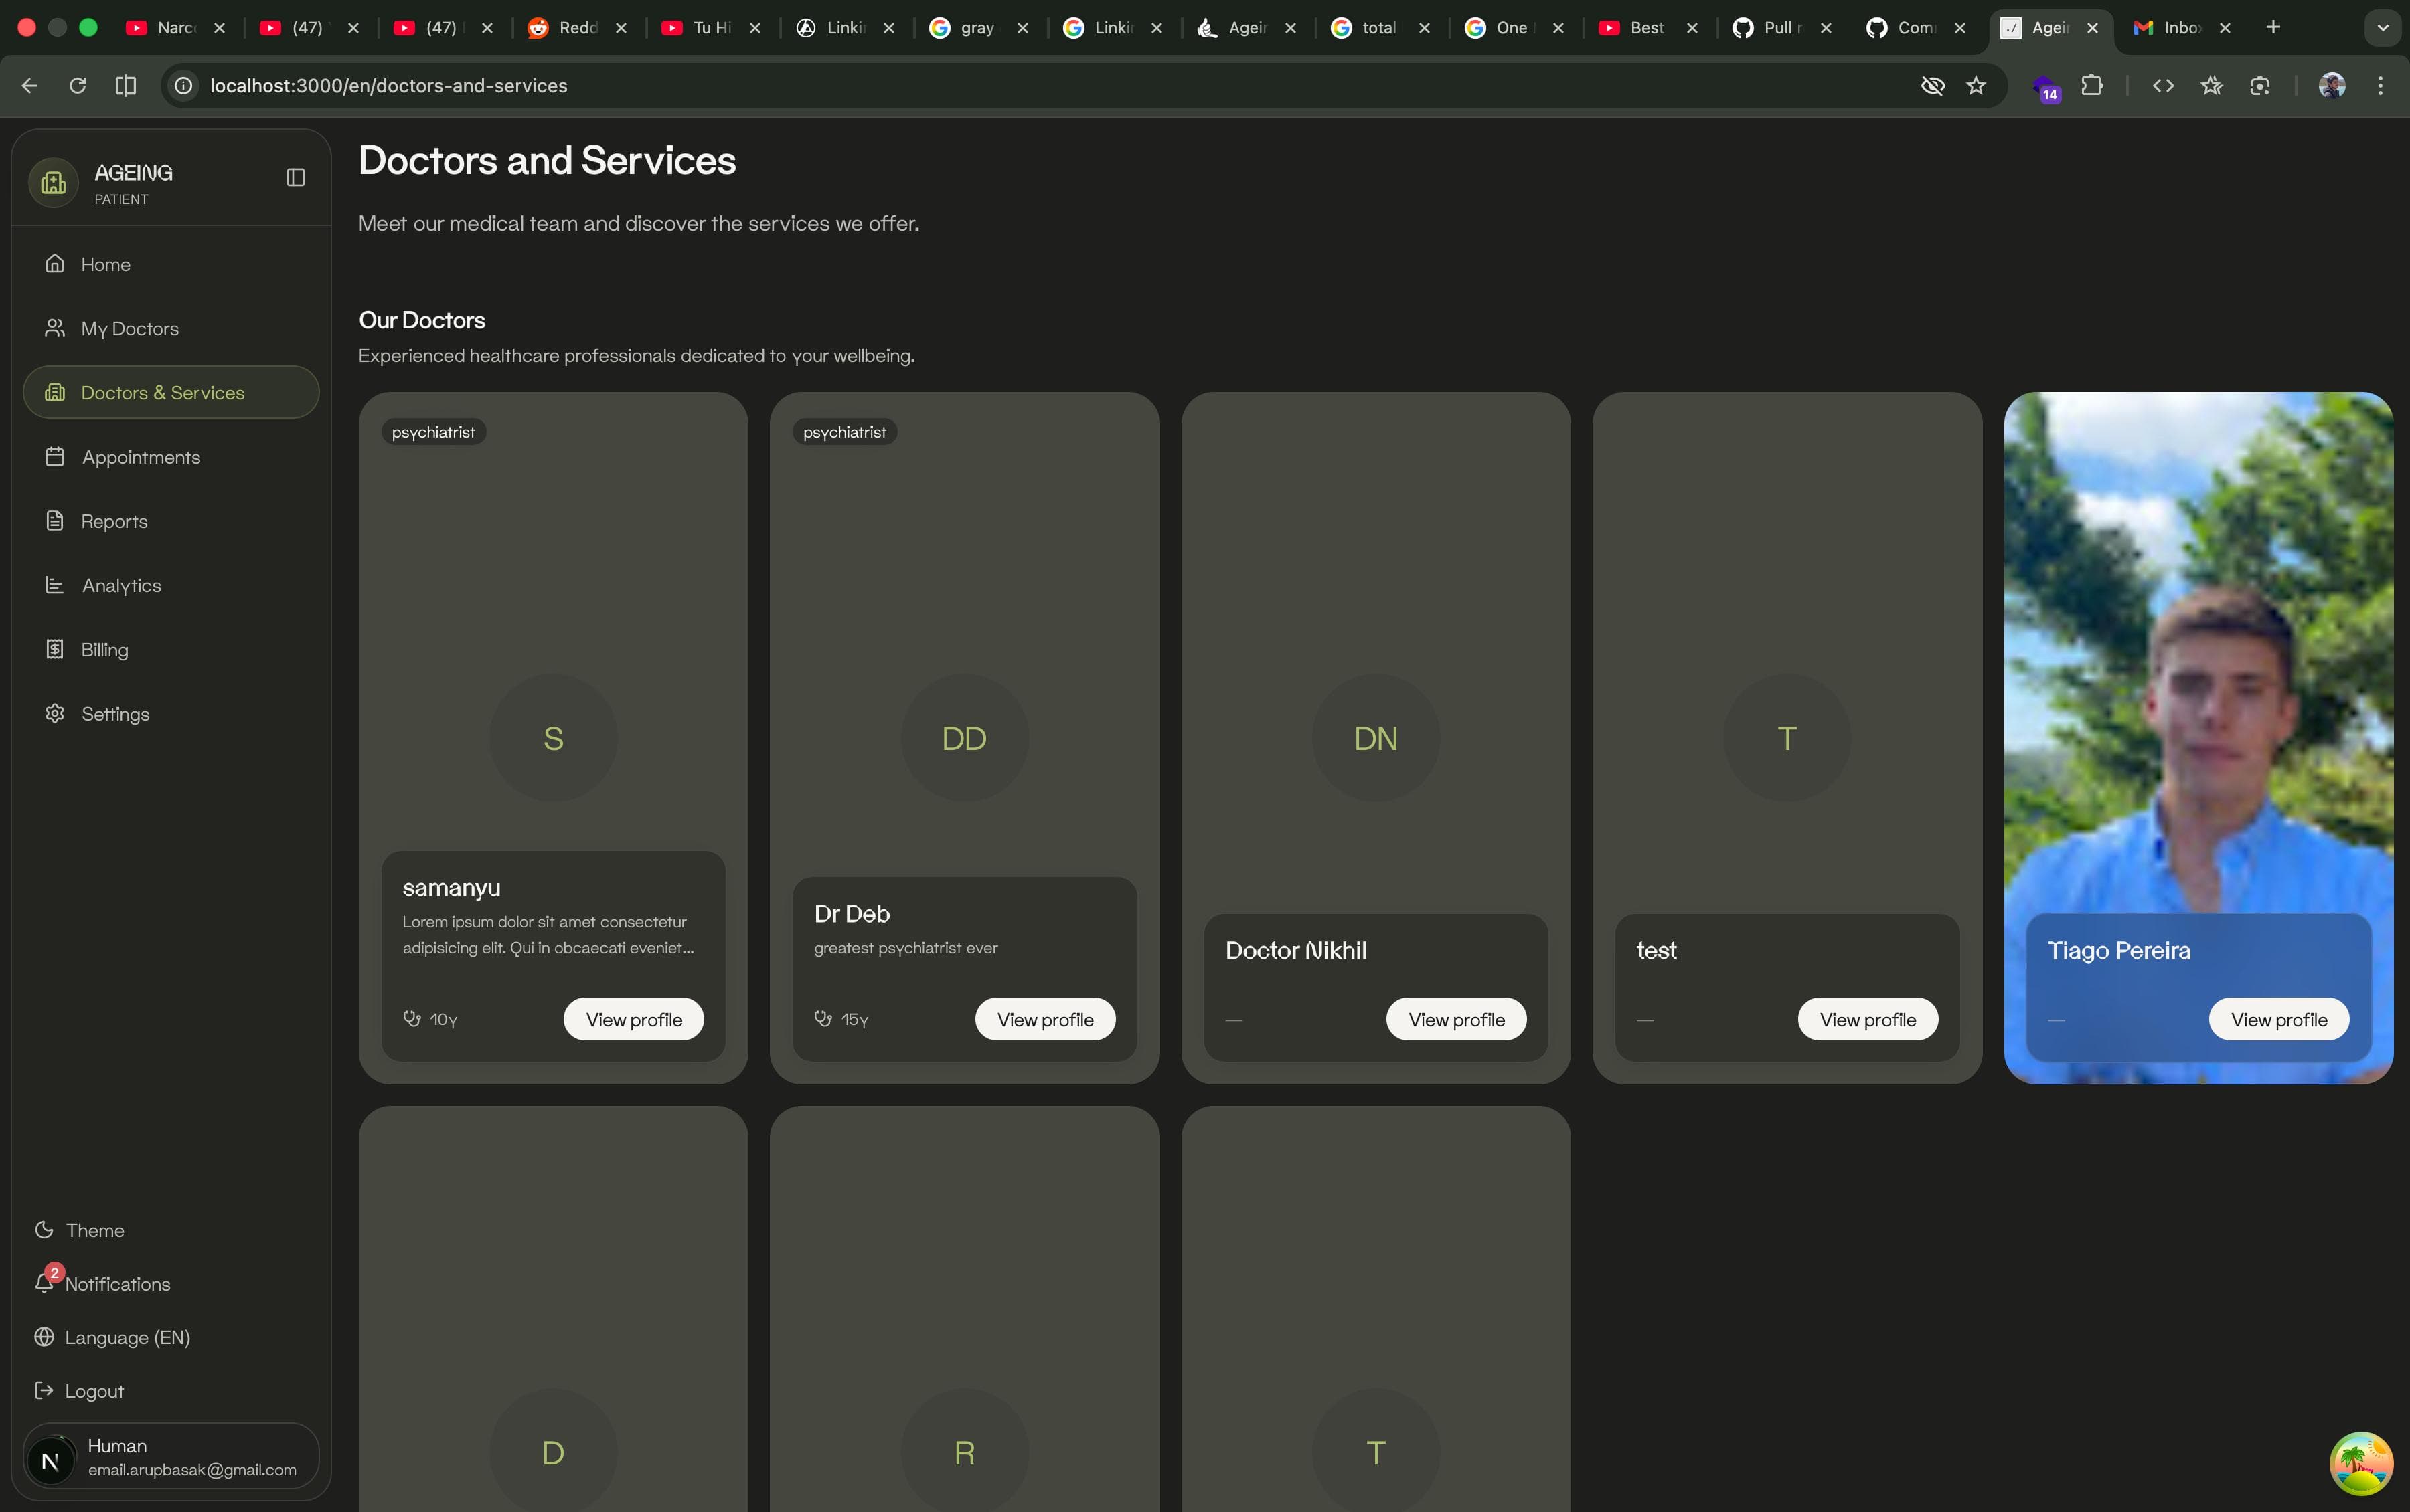Viewport: 2410px width, 1512px height.
Task: Open Settings gear in sidebar
Action: [55, 713]
